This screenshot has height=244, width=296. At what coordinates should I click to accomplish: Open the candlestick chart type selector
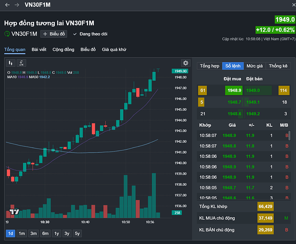point(11,63)
